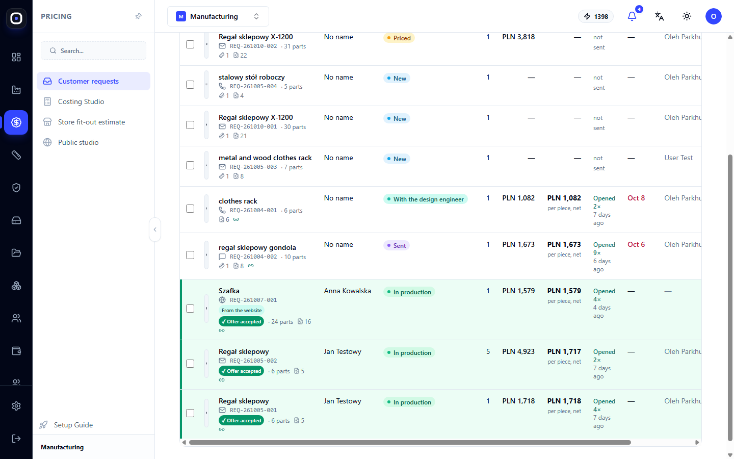Open the ruler icon in sidebar

click(16, 155)
